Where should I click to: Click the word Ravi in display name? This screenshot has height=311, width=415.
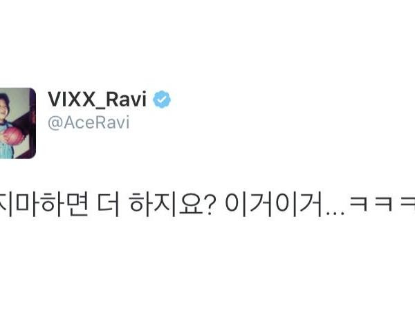click(x=126, y=99)
